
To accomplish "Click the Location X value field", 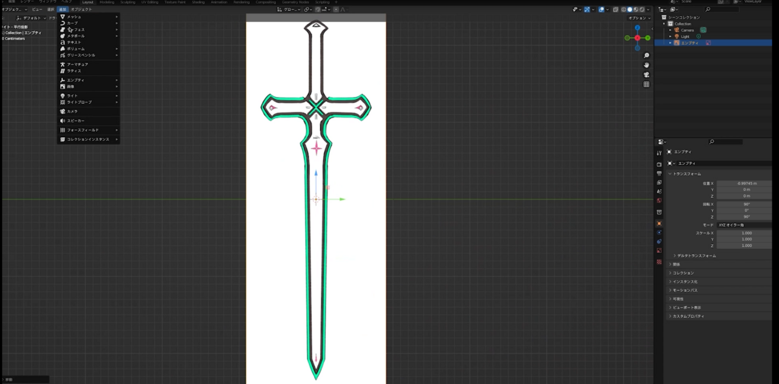I will coord(744,183).
